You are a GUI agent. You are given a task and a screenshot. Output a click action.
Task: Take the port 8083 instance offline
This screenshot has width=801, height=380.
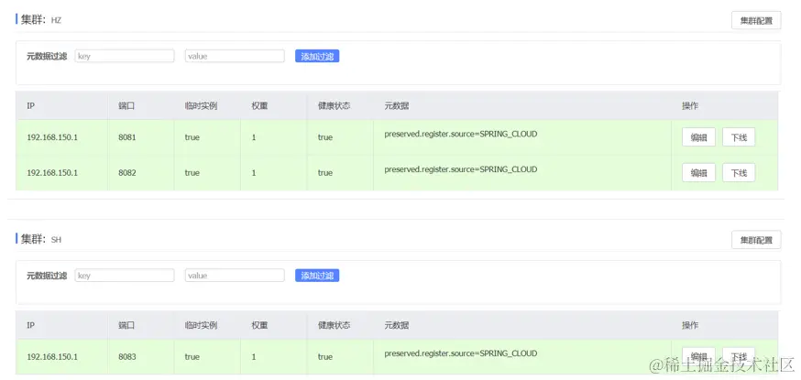739,357
